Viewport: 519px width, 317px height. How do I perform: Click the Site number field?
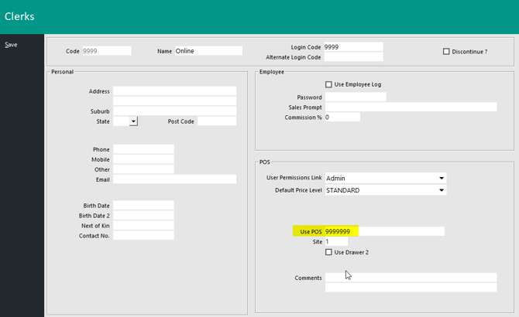pos(335,242)
